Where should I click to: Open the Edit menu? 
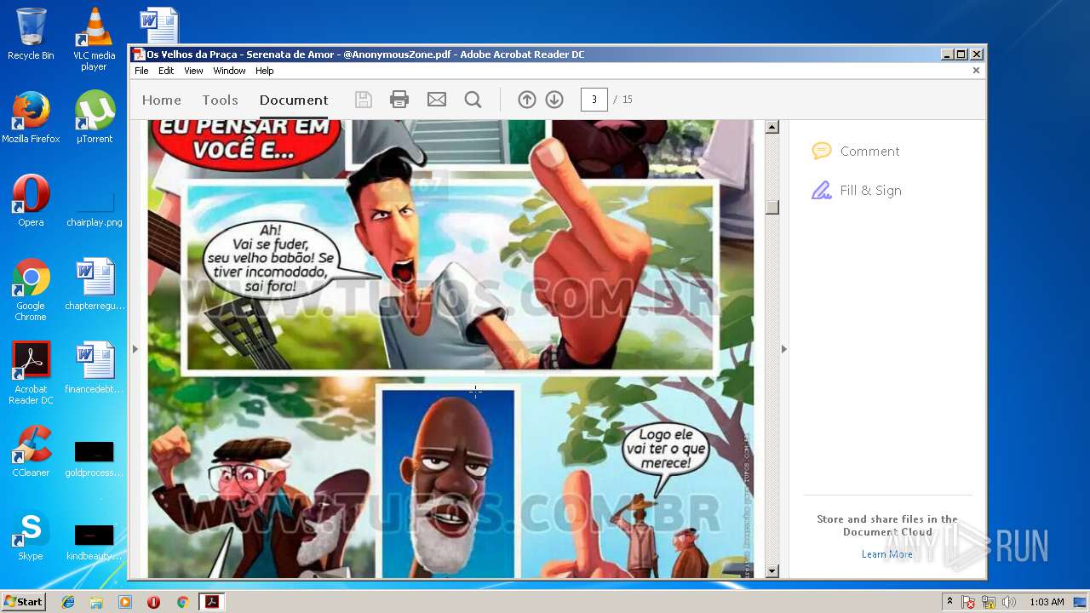click(166, 71)
